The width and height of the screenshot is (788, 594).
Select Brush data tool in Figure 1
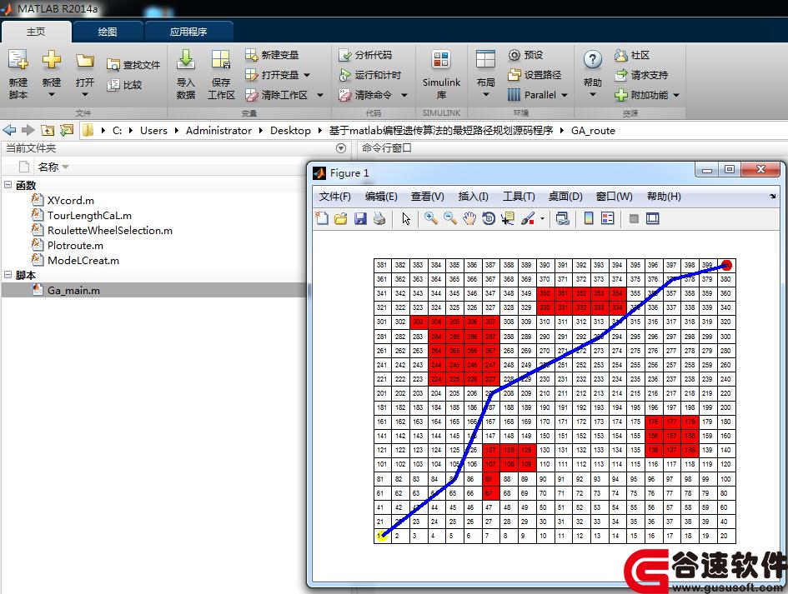point(527,218)
